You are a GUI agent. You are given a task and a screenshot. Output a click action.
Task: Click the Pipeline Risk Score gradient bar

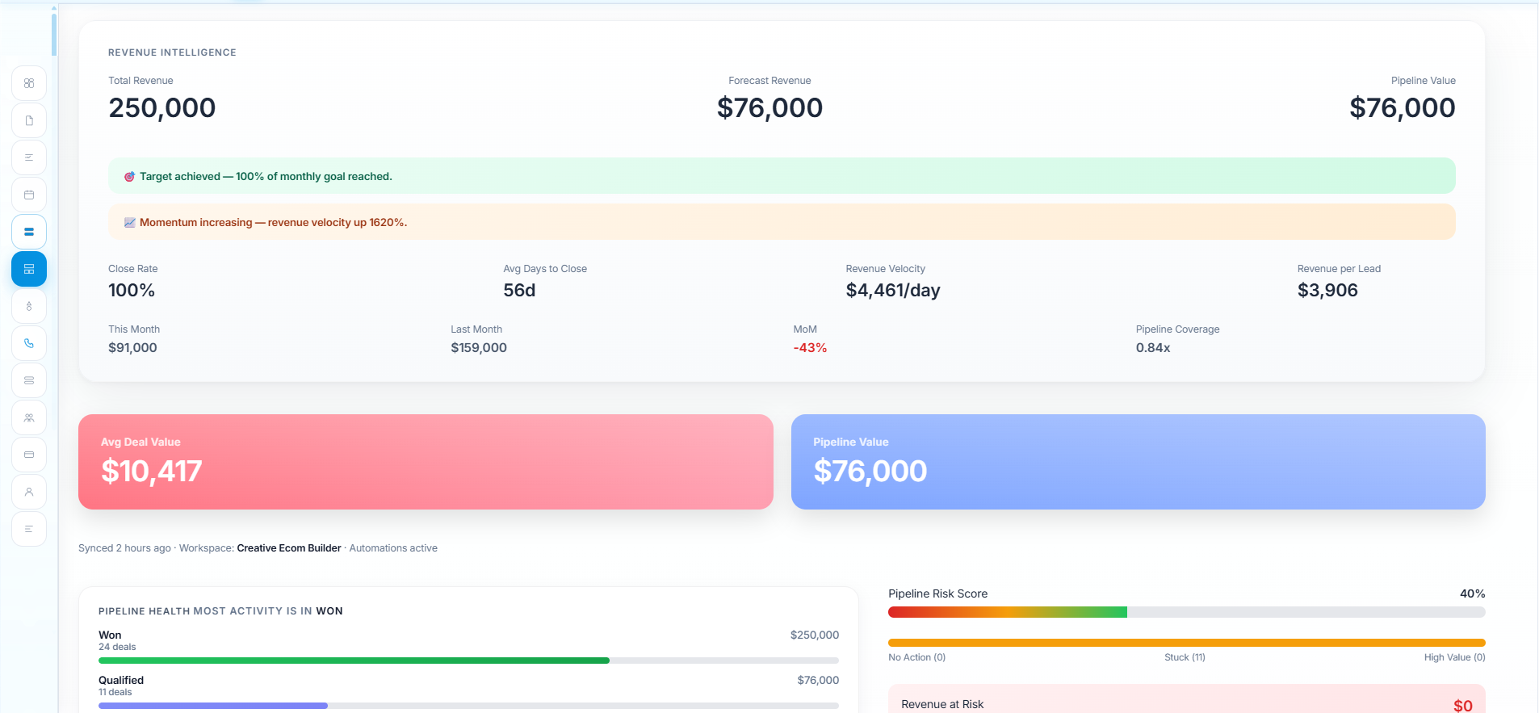(1185, 612)
